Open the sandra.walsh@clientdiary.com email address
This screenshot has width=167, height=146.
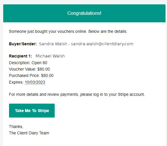tap(102, 44)
